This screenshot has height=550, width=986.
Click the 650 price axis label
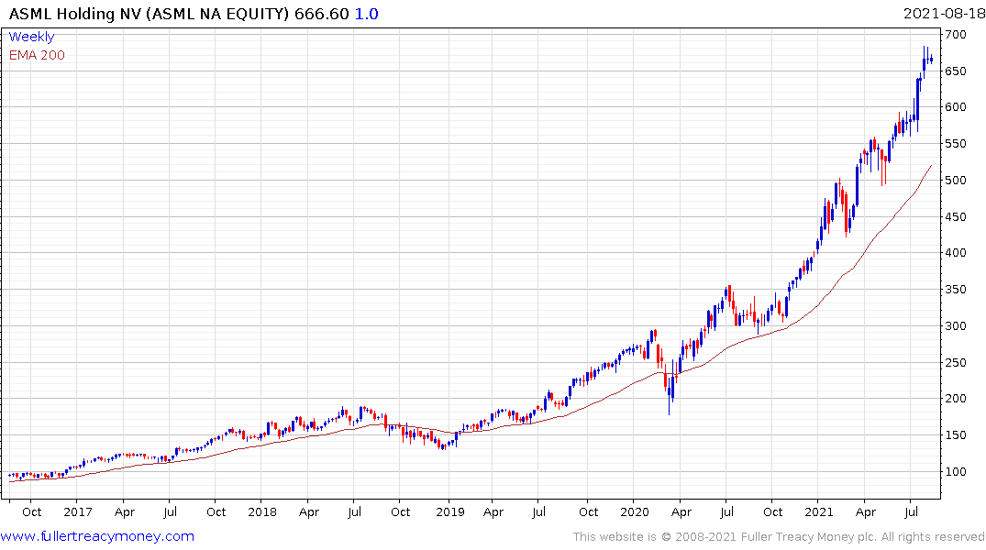point(955,71)
